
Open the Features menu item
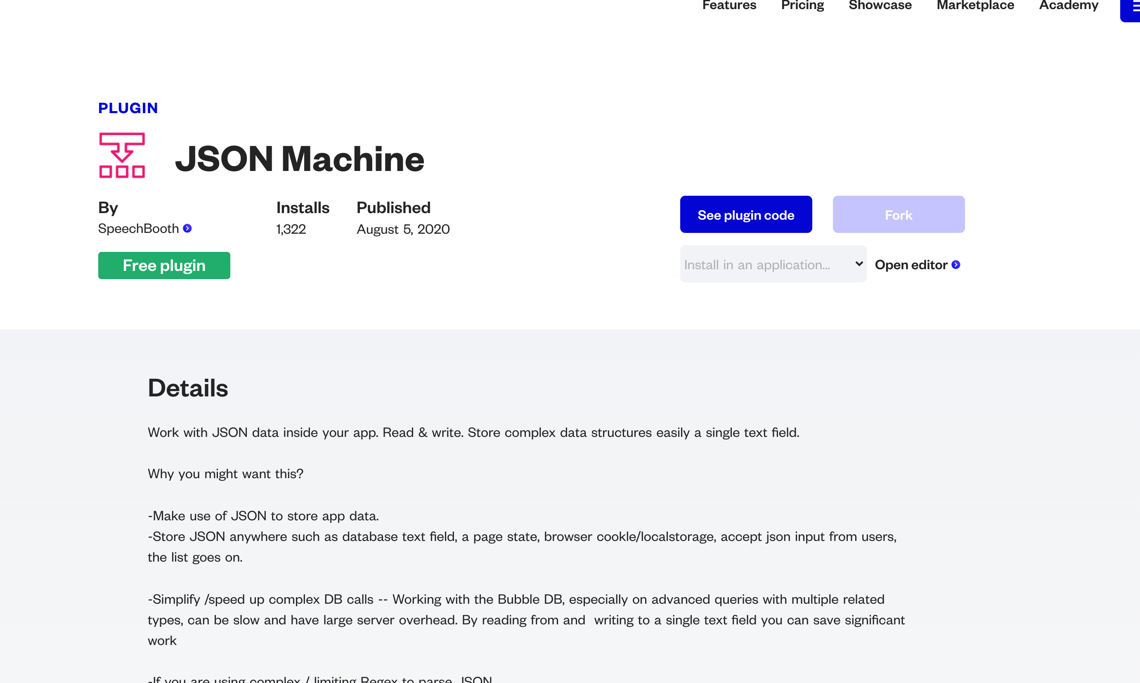729,5
